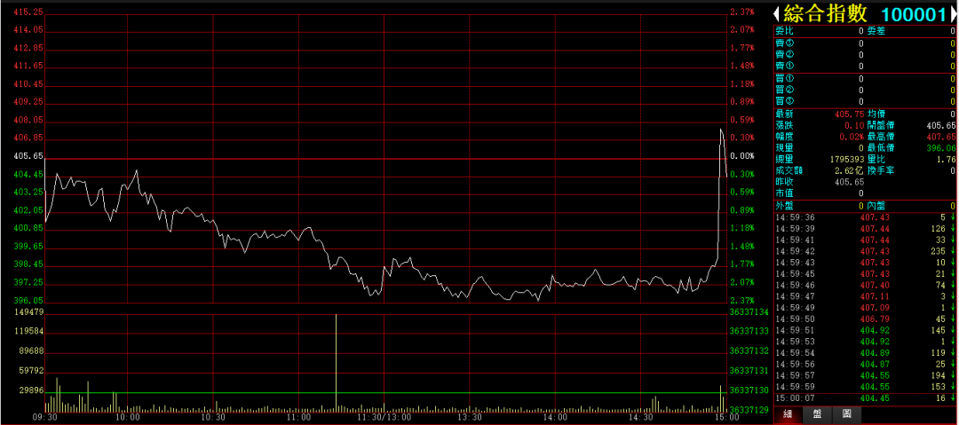The height and width of the screenshot is (425, 959).
Task: Open the 盤 tab
Action: (817, 414)
